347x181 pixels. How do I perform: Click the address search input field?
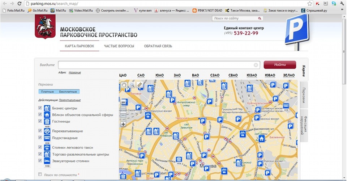point(155,65)
